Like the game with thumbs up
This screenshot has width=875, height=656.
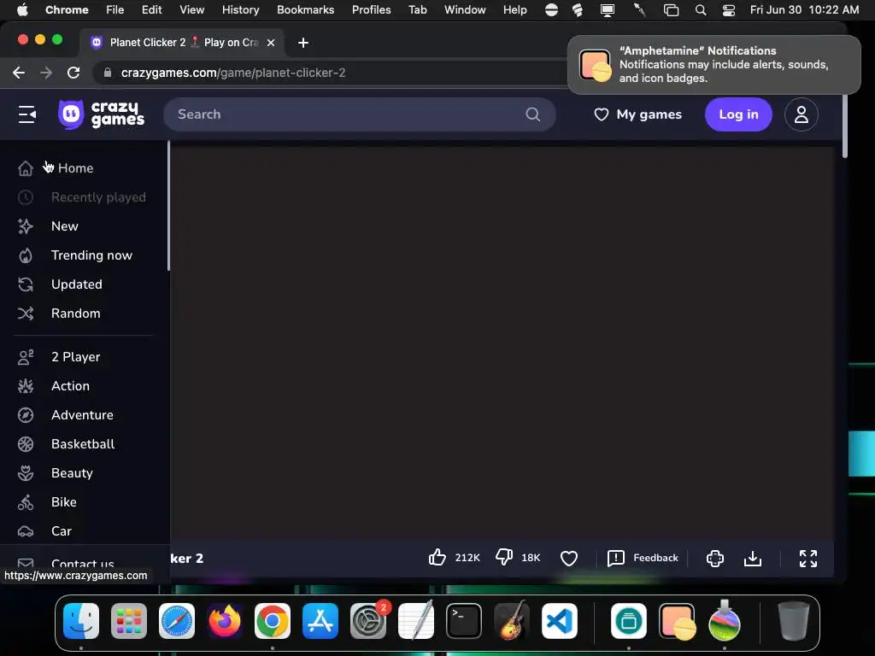tap(437, 557)
